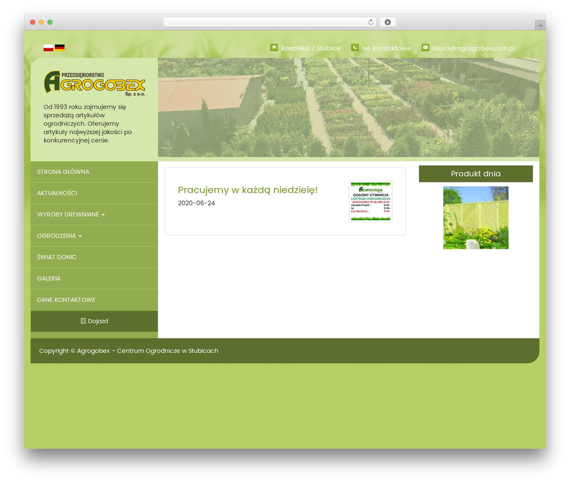The image size is (570, 483).
Task: Open opening hours poster thumbnail
Action: coord(370,201)
